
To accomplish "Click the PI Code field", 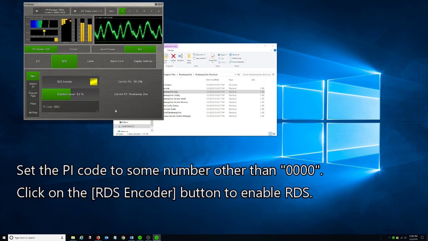I will point(70,107).
